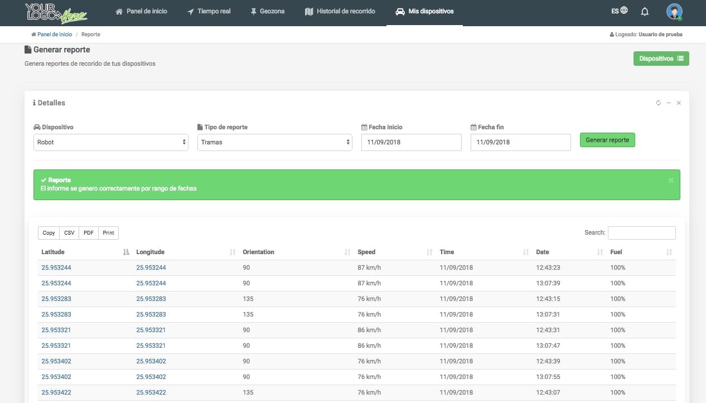The height and width of the screenshot is (403, 706).
Task: Click into the table Search input field
Action: (x=641, y=232)
